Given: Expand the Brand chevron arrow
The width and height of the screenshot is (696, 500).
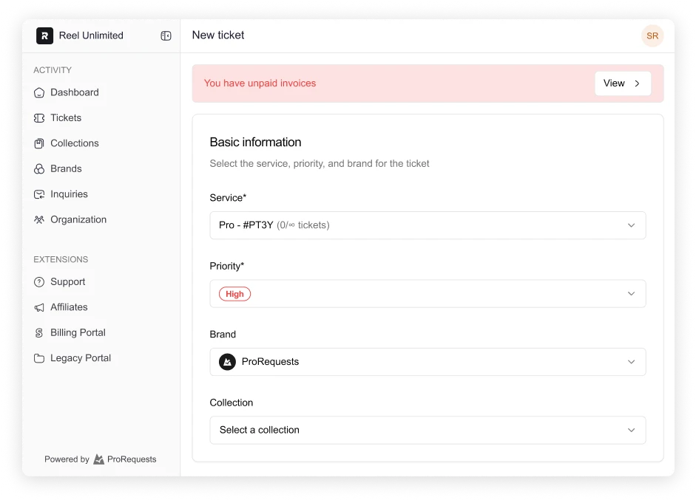Looking at the screenshot, I should pyautogui.click(x=631, y=362).
